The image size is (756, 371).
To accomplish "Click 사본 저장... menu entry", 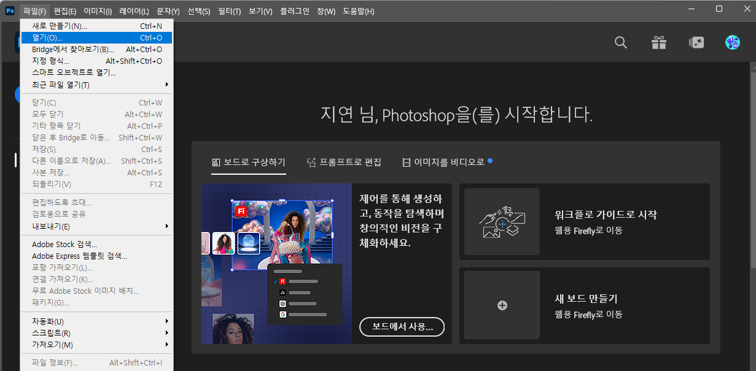I will point(96,172).
